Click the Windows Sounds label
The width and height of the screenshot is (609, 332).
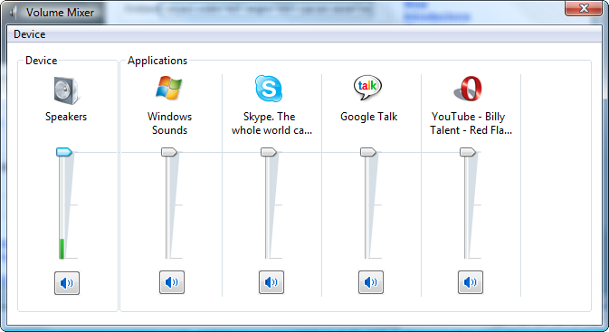(x=170, y=123)
